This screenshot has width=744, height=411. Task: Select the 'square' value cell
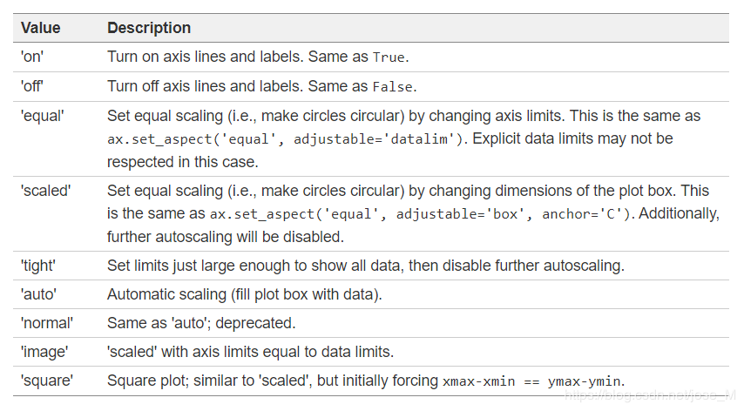[45, 381]
